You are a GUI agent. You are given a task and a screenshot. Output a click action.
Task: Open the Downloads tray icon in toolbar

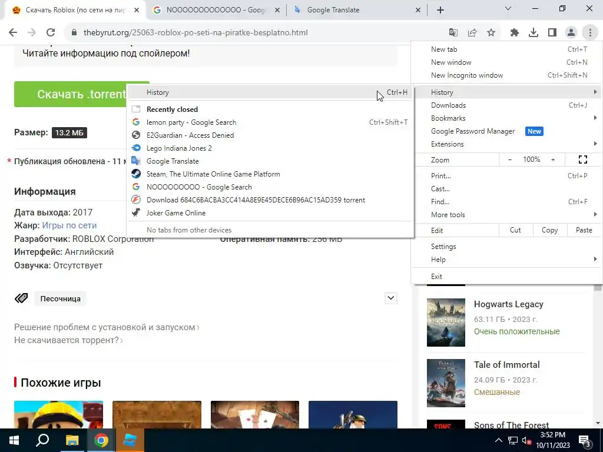[x=534, y=33]
